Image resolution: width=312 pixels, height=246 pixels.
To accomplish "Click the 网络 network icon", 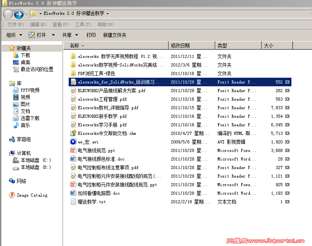I will click(12, 181).
